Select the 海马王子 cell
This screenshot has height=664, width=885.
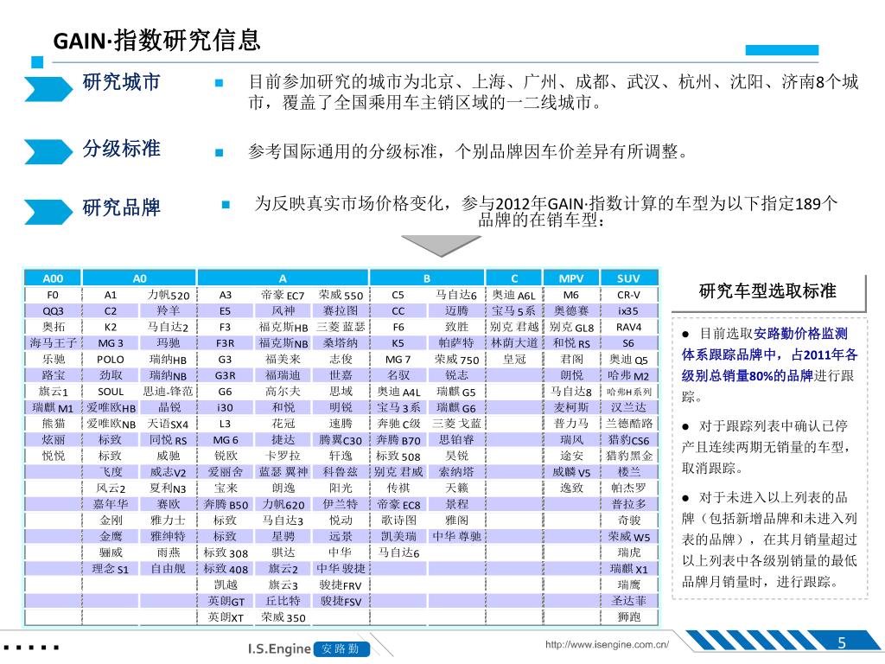coord(53,342)
